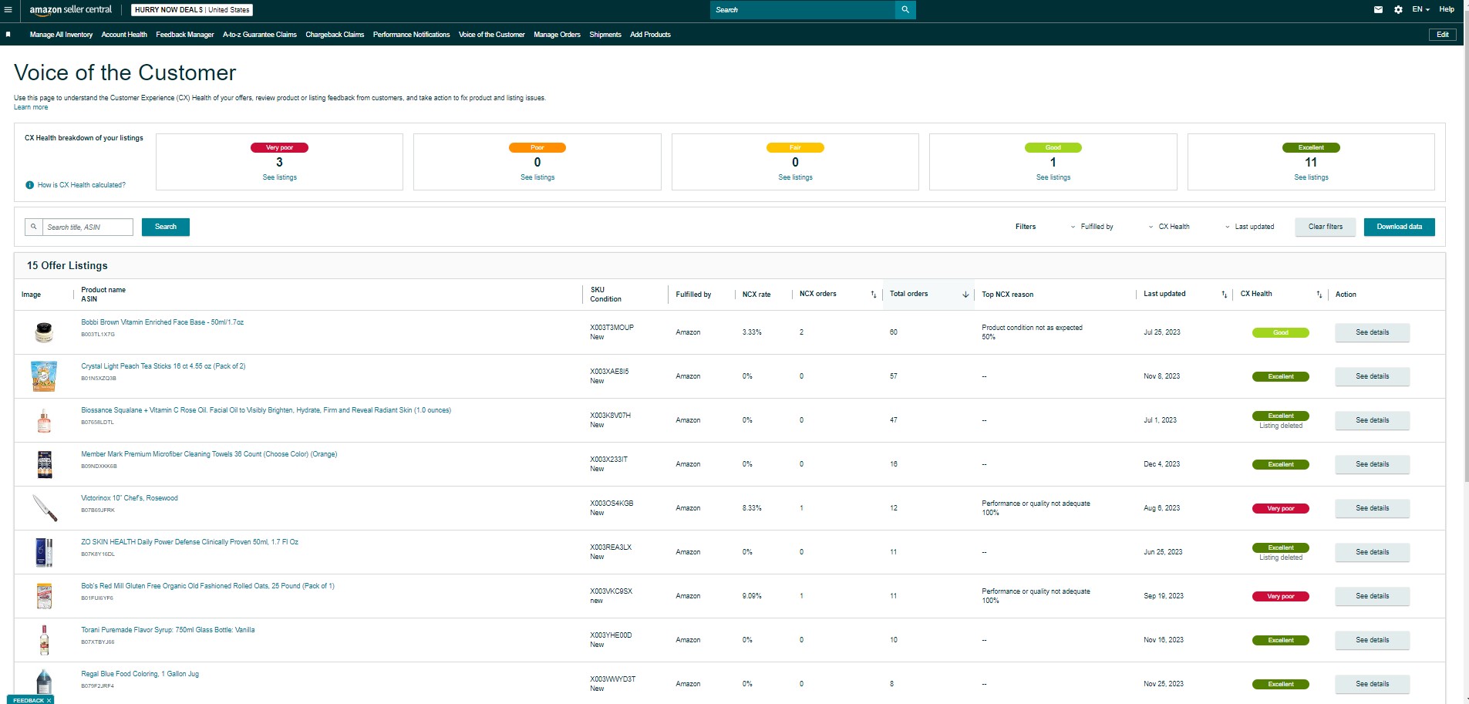Image resolution: width=1469 pixels, height=704 pixels.
Task: Click Good badge in Bobbi Brown row
Action: pos(1280,332)
